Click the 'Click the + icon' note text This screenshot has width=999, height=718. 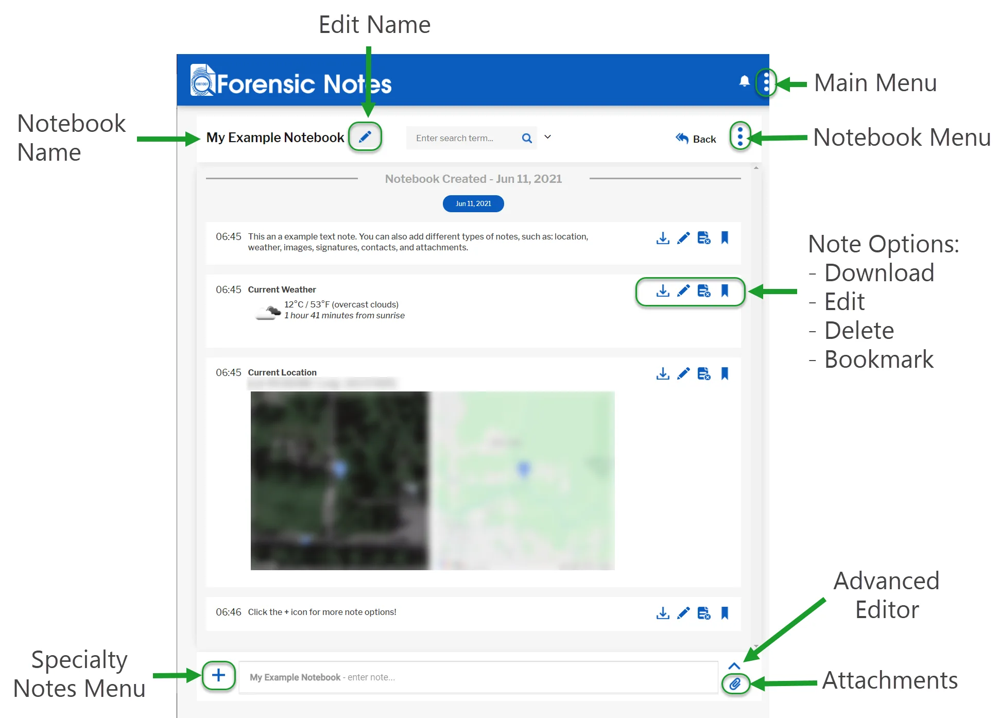322,612
